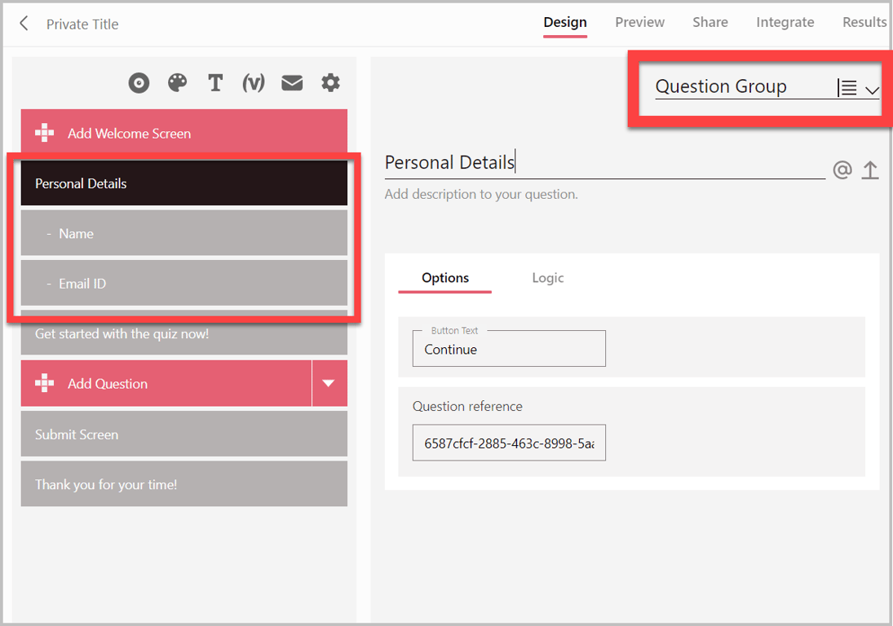Viewport: 893px width, 626px height.
Task: Open the Submit Screen item
Action: point(184,434)
